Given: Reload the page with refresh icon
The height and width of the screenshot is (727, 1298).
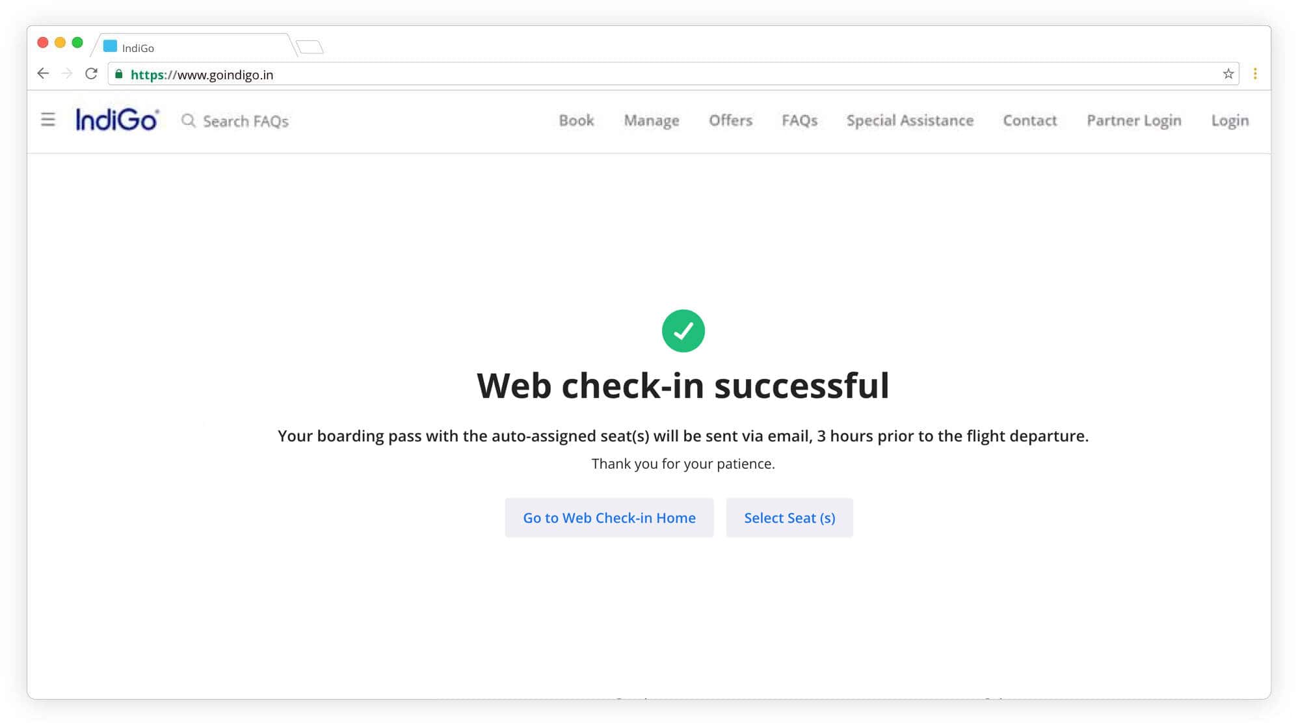Looking at the screenshot, I should (91, 73).
